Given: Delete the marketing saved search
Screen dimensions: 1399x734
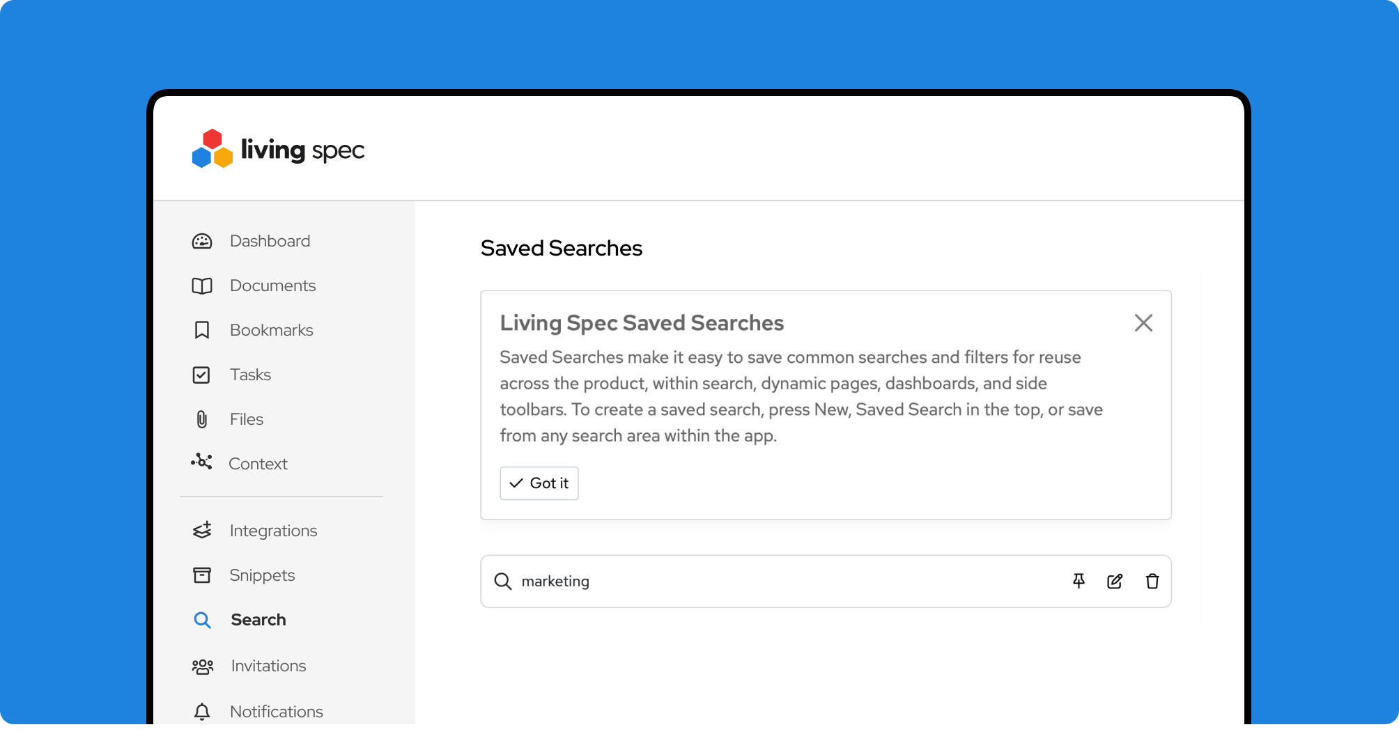Looking at the screenshot, I should click(x=1152, y=581).
